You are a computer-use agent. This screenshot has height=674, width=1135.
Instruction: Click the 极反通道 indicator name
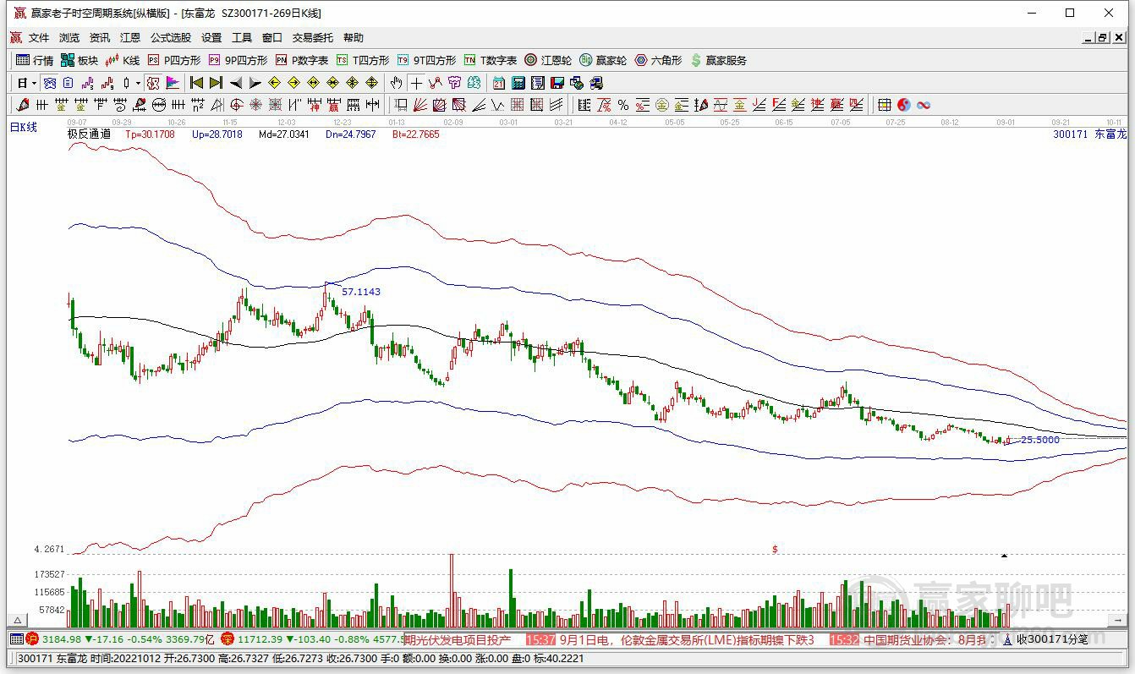(89, 134)
